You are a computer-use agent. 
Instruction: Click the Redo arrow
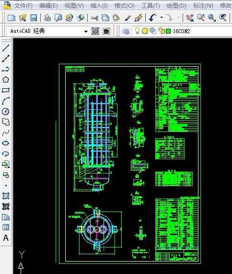pyautogui.click(x=169, y=18)
